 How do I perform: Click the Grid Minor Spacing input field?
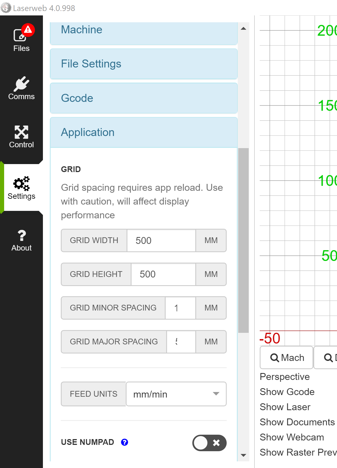180,308
